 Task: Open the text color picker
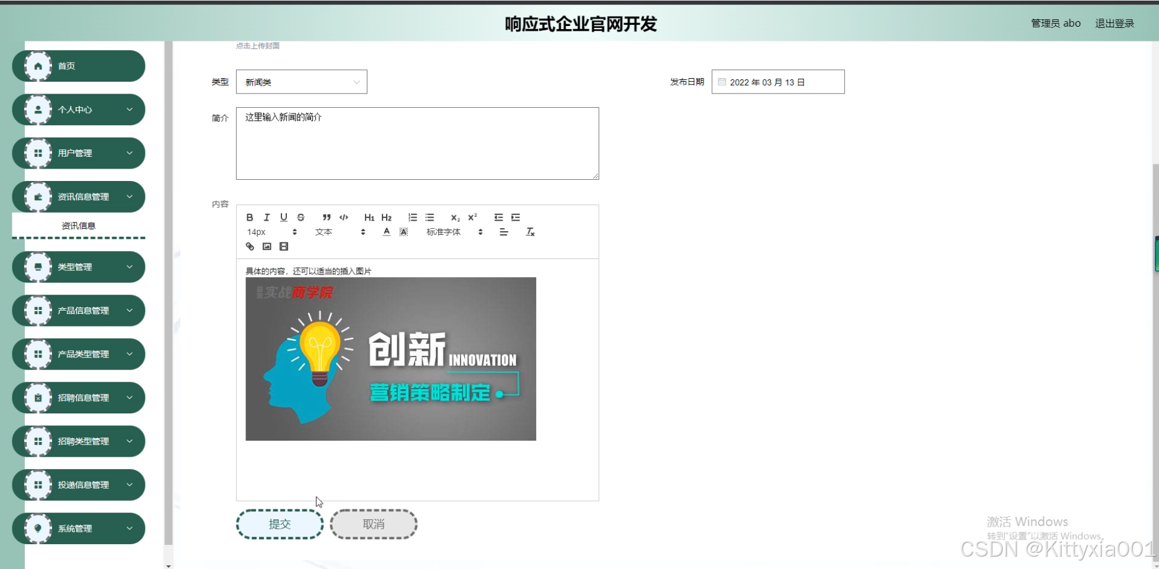click(x=387, y=232)
